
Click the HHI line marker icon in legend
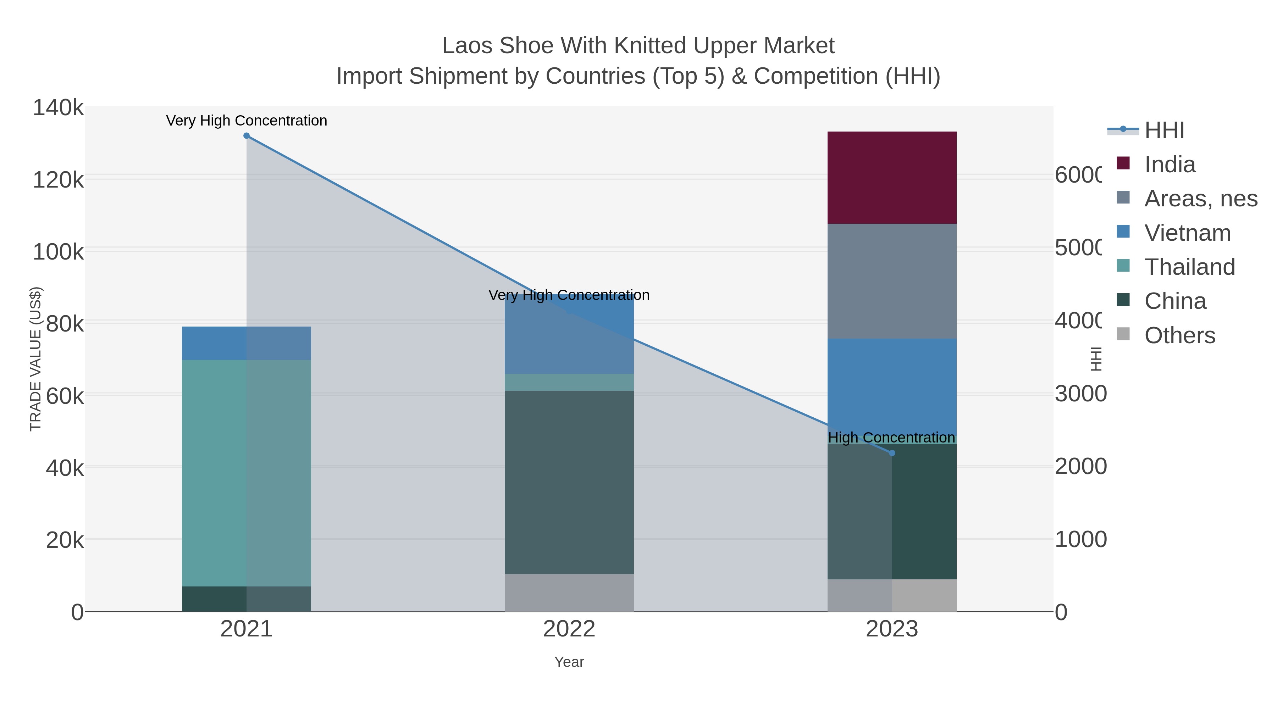point(1123,129)
